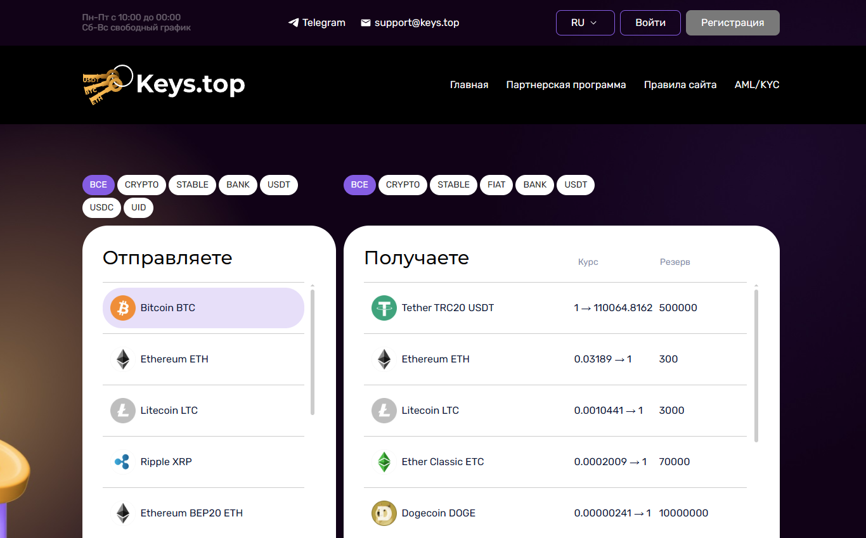The height and width of the screenshot is (538, 866).
Task: Click the Ripple XRP icon
Action: (x=123, y=462)
